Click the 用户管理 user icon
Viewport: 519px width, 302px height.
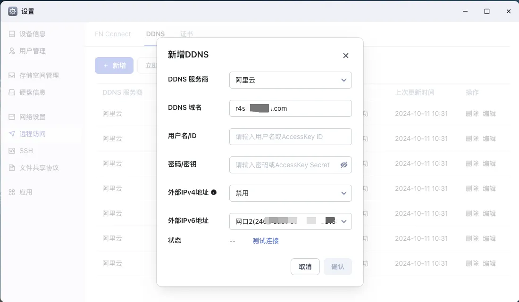pos(12,51)
